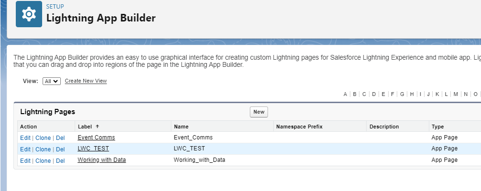Filter list by letter O
Image resolution: width=481 pixels, height=191 pixels.
[x=475, y=94]
